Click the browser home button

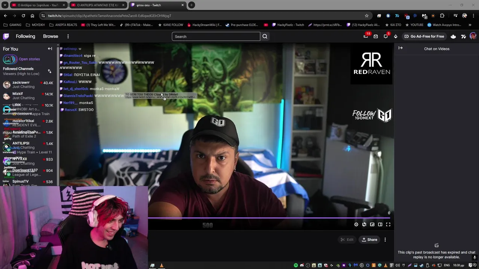(x=32, y=16)
